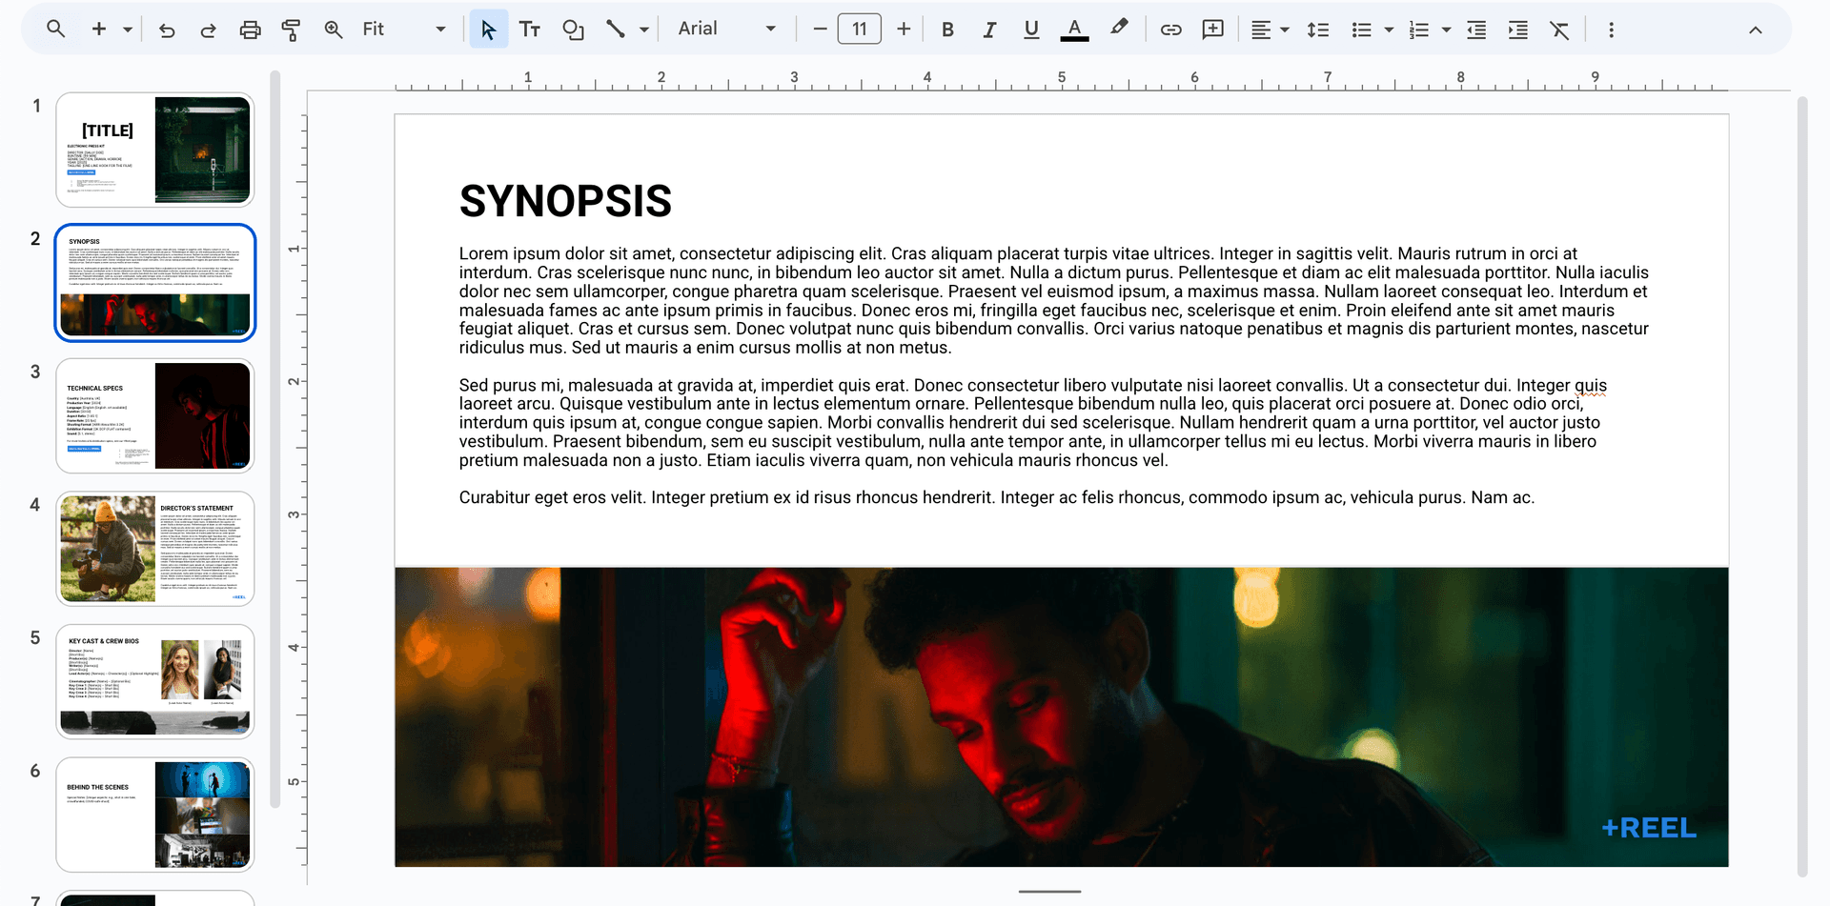The width and height of the screenshot is (1830, 906).
Task: Collapse the toolbar with the up chevron
Action: [x=1755, y=30]
